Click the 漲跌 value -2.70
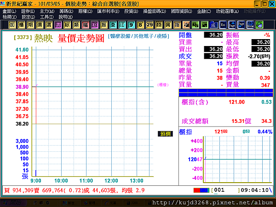 [259, 56]
